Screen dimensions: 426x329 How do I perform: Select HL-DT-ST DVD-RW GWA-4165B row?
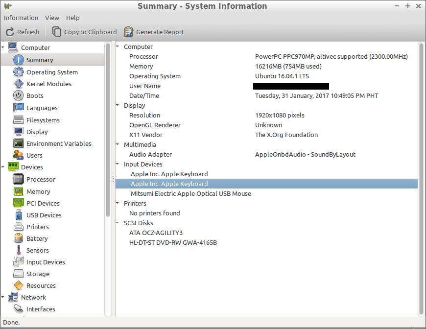tap(266, 242)
